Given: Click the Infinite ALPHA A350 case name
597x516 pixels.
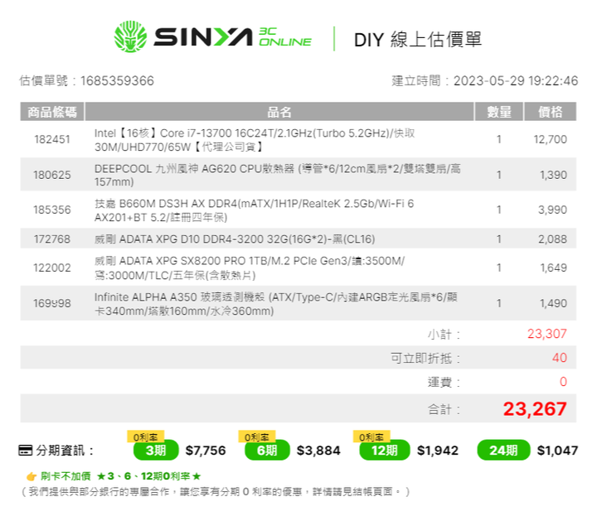Looking at the screenshot, I should tap(275, 304).
